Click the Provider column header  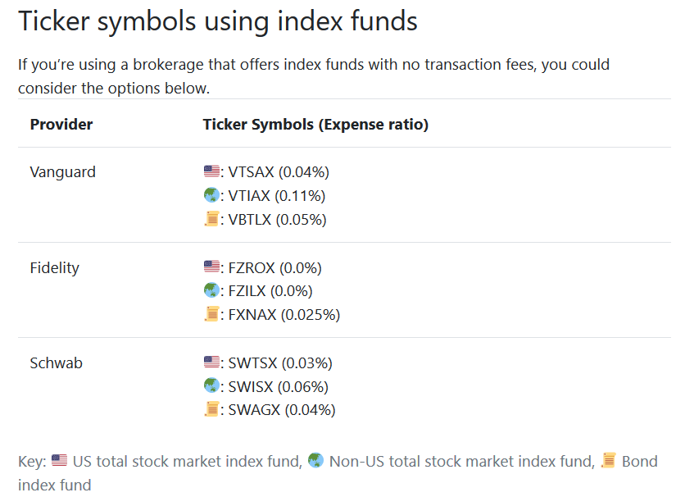[61, 125]
